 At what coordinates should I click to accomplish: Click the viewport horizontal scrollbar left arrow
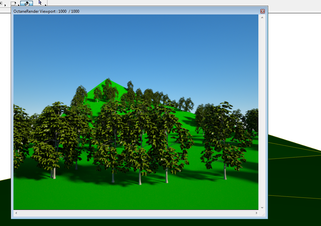pyautogui.click(x=16, y=213)
